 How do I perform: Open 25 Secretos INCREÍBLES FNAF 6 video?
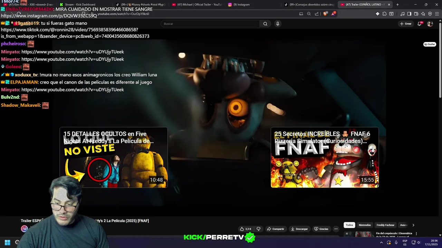pyautogui.click(x=325, y=157)
